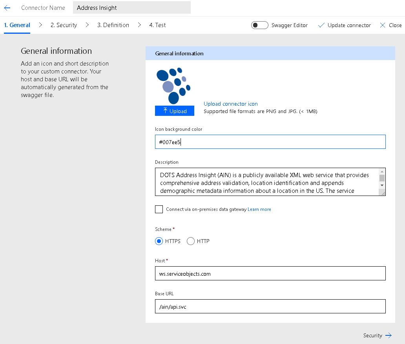Click the blue Upload button
405x344 pixels.
click(x=175, y=111)
